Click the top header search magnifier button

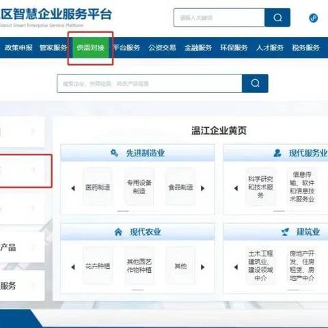pyautogui.click(x=277, y=18)
